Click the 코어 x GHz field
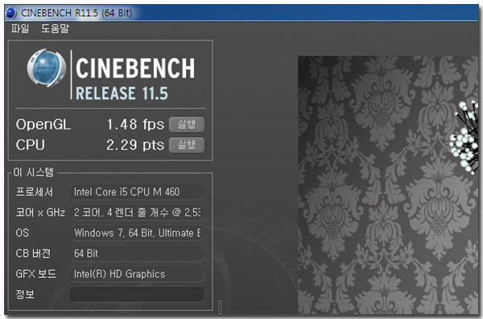The width and height of the screenshot is (483, 319). click(x=137, y=213)
